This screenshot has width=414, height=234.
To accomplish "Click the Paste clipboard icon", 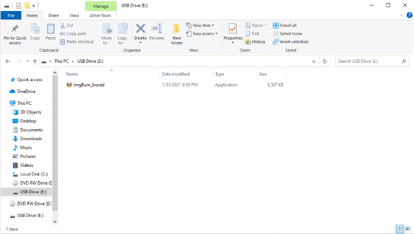I will coord(51,29).
